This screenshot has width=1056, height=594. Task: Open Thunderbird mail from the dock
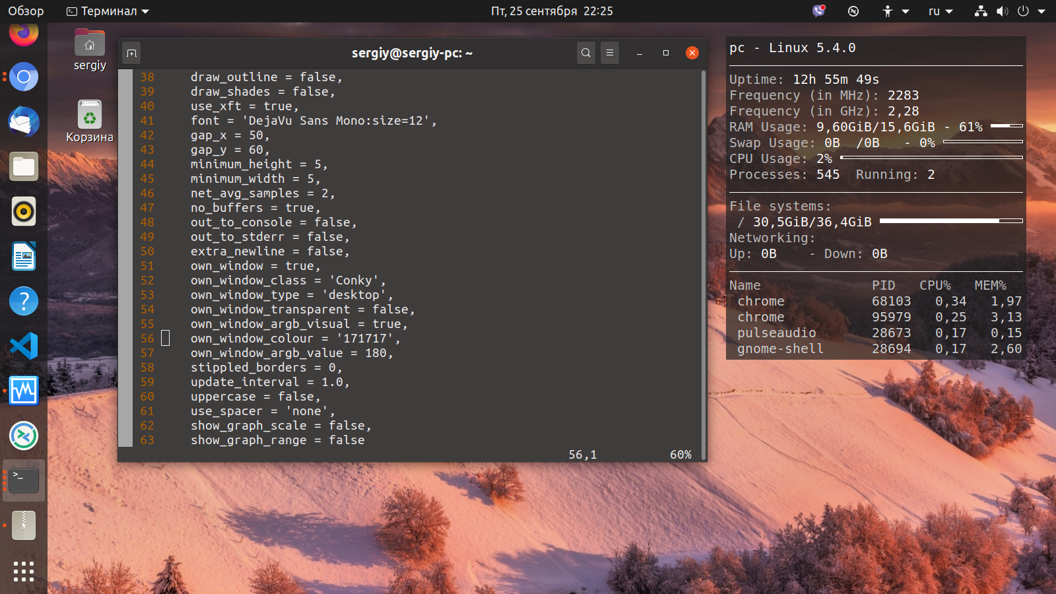click(24, 121)
